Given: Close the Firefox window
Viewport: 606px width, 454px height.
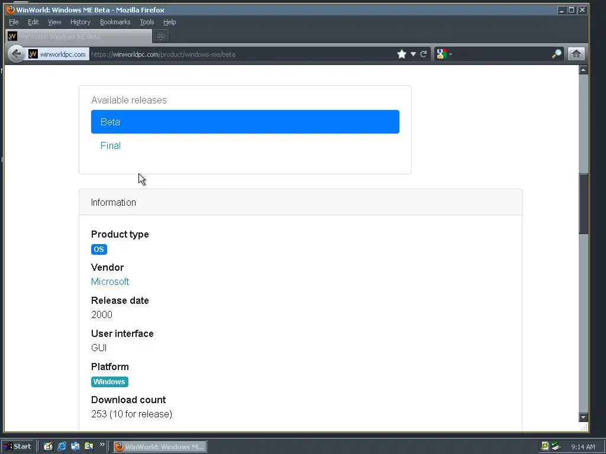Looking at the screenshot, I should coord(582,9).
